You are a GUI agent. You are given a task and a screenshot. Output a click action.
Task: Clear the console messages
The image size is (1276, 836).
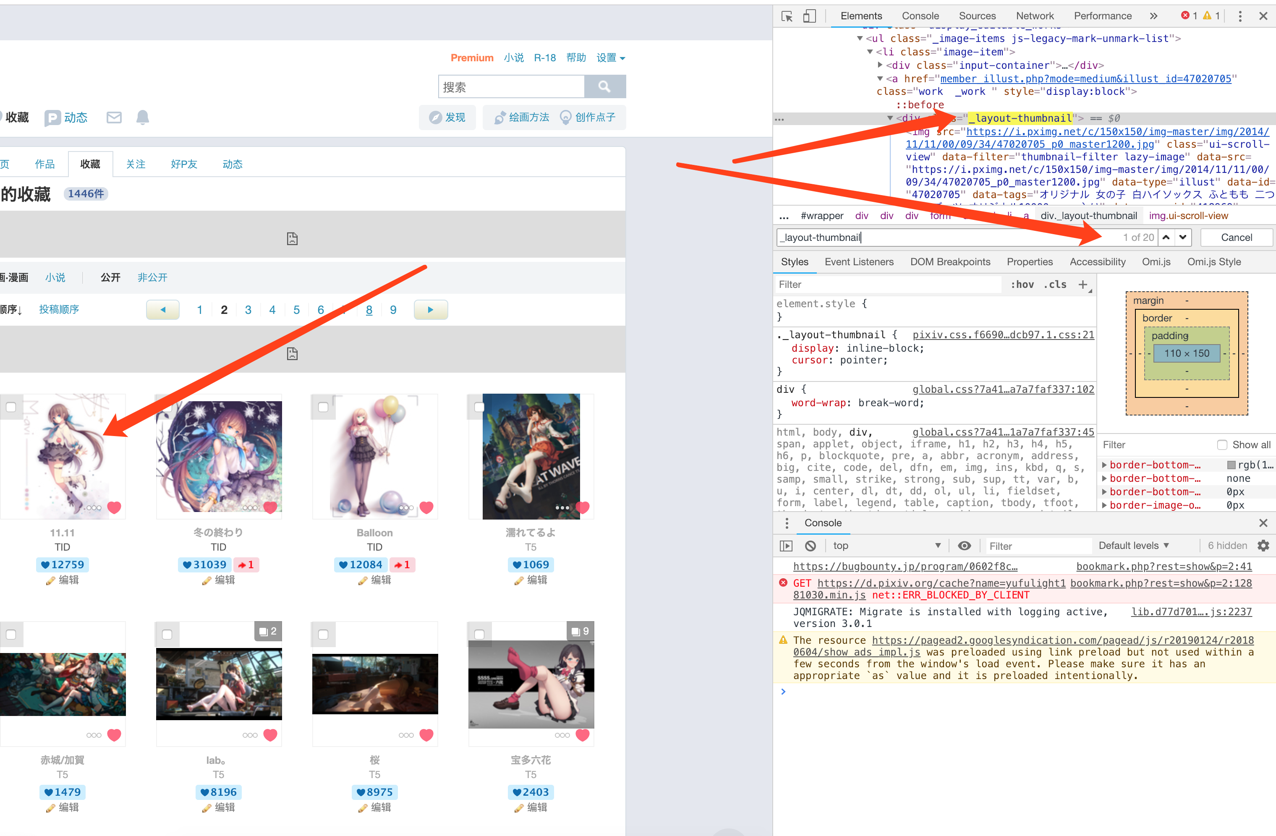pyautogui.click(x=810, y=546)
